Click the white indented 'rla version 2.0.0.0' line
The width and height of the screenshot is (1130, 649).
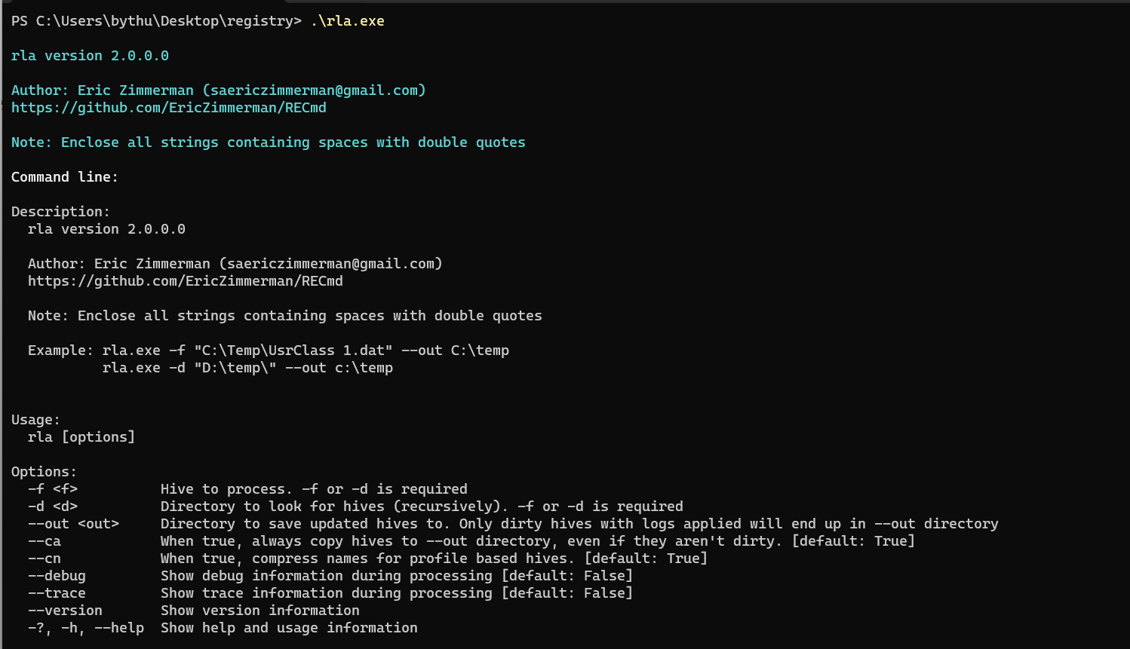point(106,229)
